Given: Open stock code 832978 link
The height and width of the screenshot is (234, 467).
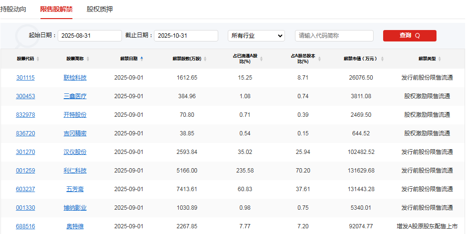Looking at the screenshot, I should (x=25, y=115).
